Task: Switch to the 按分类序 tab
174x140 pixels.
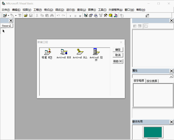Action: [x=152, y=81]
